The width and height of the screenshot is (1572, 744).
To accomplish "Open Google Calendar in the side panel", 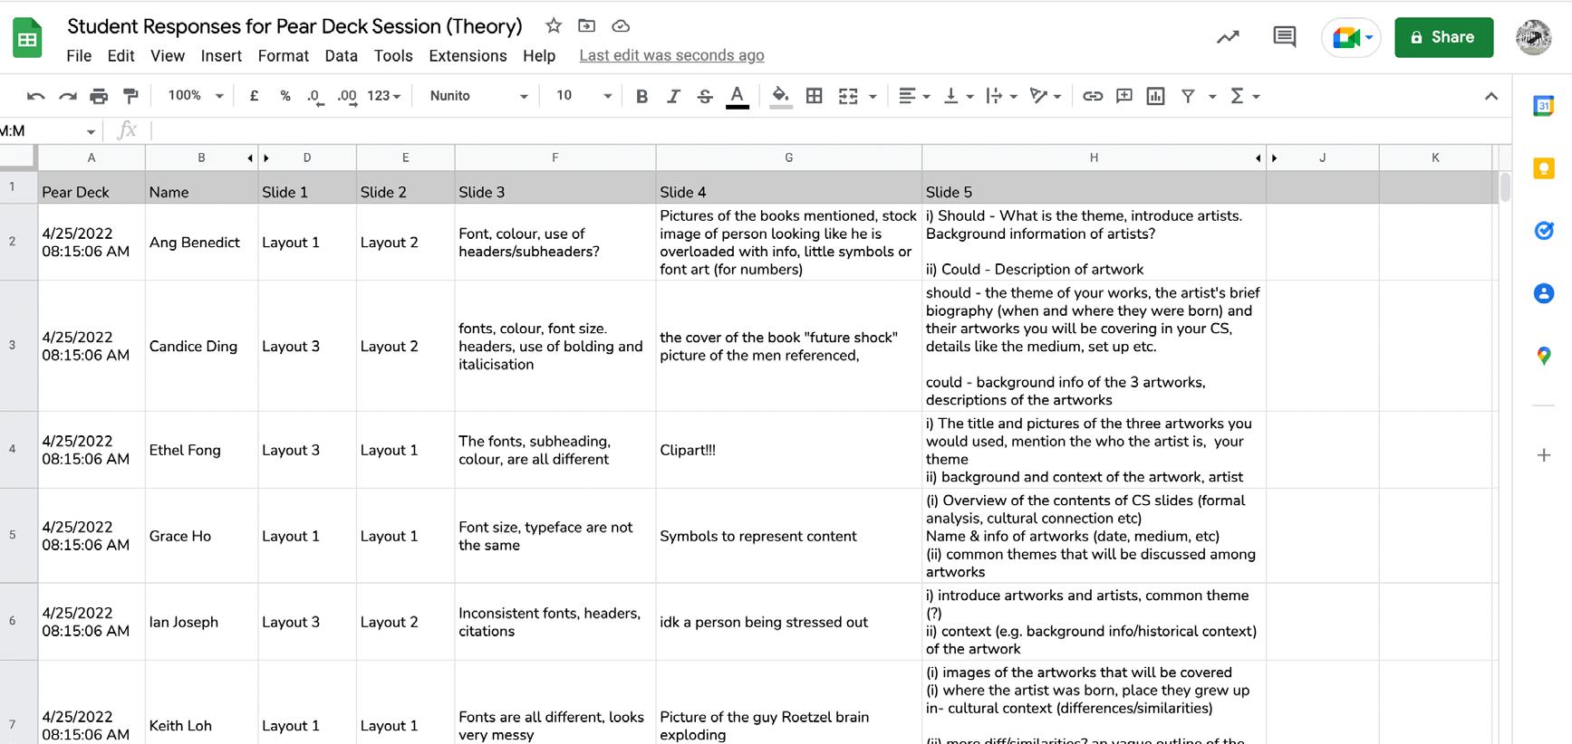I will (1544, 106).
